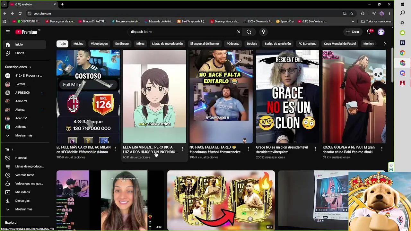Play the AC Milan FC Mobile short thumbnail
The width and height of the screenshot is (411, 231).
click(88, 97)
